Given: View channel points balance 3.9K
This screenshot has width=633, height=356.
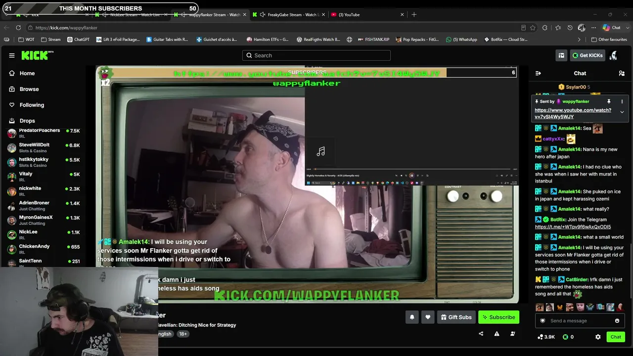Looking at the screenshot, I should [x=546, y=337].
